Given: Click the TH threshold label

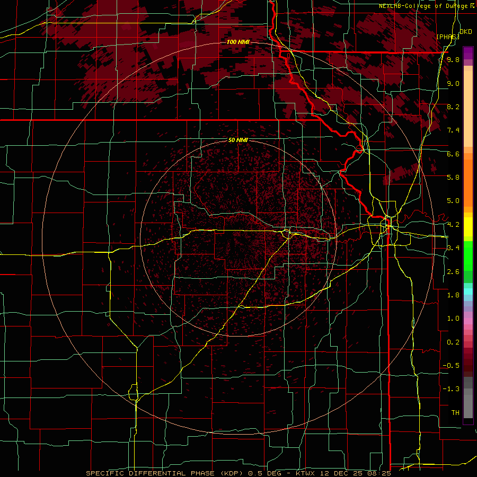Looking at the screenshot, I should (455, 413).
